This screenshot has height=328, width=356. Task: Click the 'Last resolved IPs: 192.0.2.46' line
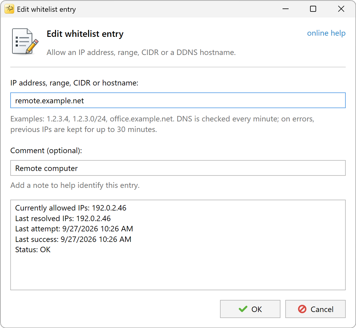(63, 218)
